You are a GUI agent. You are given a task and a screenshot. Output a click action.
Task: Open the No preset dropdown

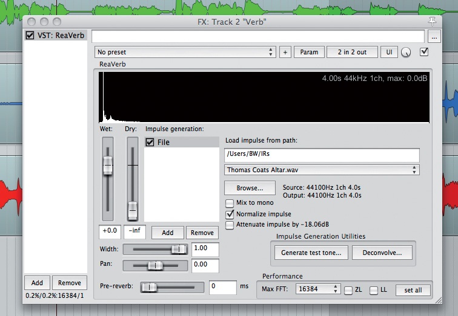coord(185,52)
